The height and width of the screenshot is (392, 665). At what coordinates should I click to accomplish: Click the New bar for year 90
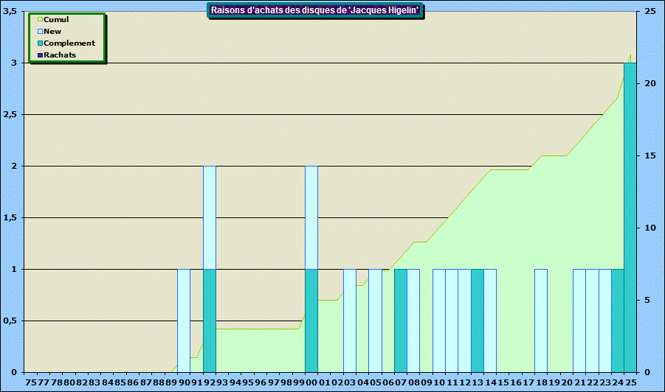click(184, 321)
